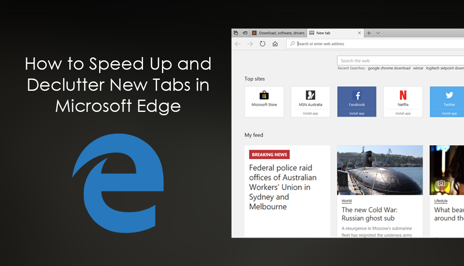Click the address bar magnifier icon
The height and width of the screenshot is (266, 464).
[x=292, y=43]
